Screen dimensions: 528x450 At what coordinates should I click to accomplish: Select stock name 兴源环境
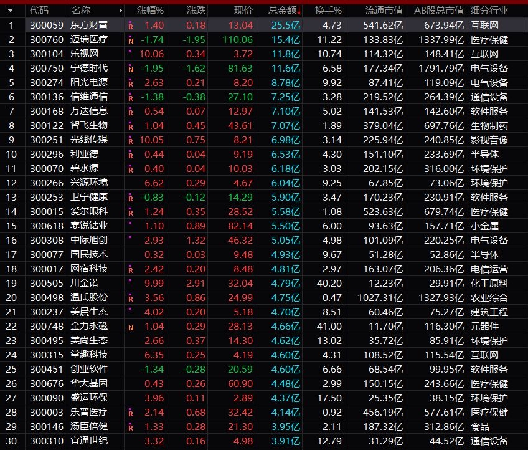click(x=89, y=183)
